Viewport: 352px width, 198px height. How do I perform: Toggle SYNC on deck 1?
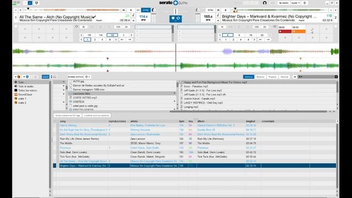pyautogui.click(x=146, y=10)
